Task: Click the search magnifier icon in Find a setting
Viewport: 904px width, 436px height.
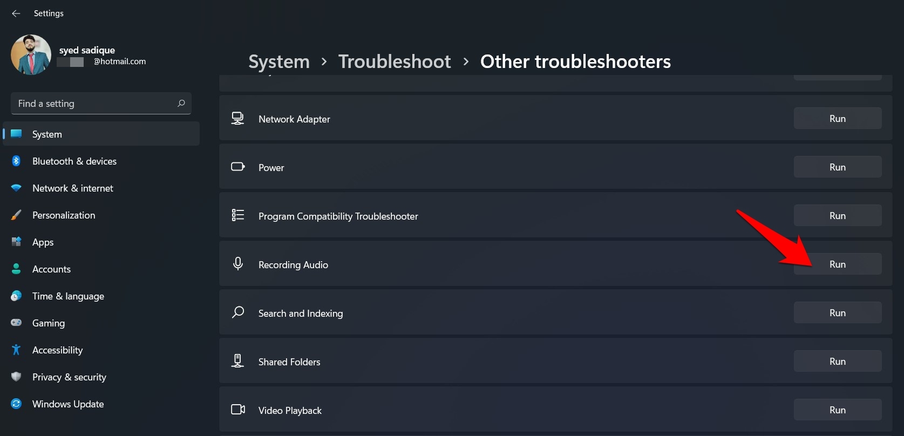Action: 181,103
